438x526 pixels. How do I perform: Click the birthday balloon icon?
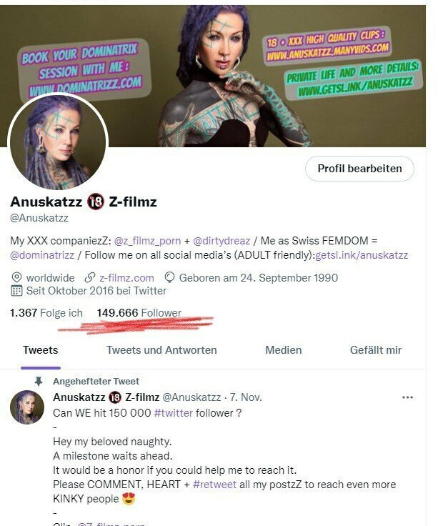170,277
